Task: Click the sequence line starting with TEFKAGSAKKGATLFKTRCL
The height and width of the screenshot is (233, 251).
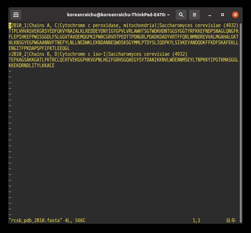Action: click(x=123, y=60)
